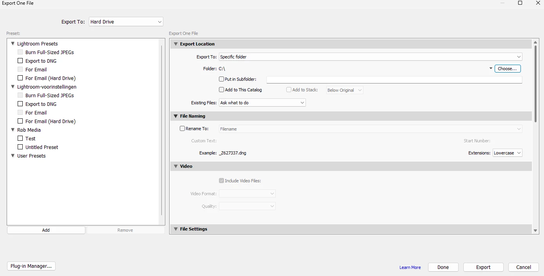Select For Email under Lightroom Presets
544x276 pixels.
[36, 69]
